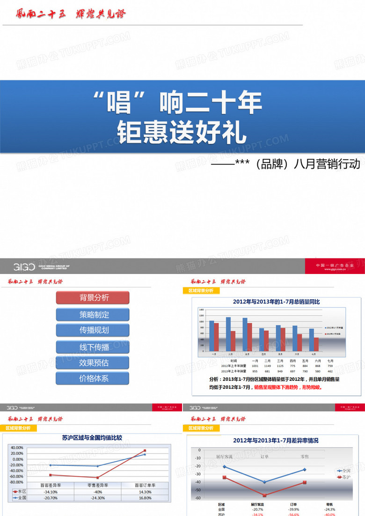
Task: Click the 884 cell in the 2012 row
Action: (305, 366)
